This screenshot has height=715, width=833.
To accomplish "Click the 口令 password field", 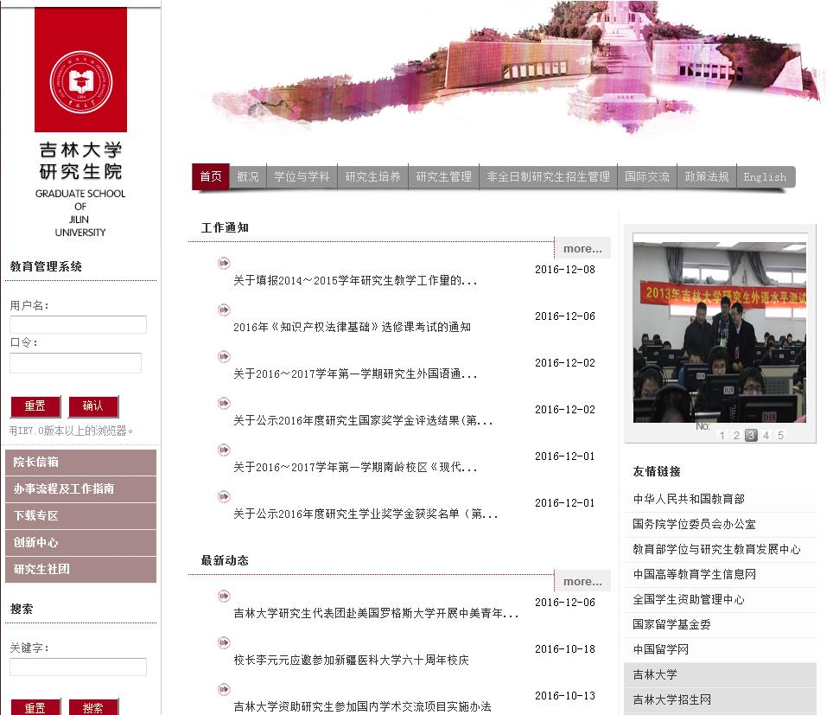I will pyautogui.click(x=75, y=363).
